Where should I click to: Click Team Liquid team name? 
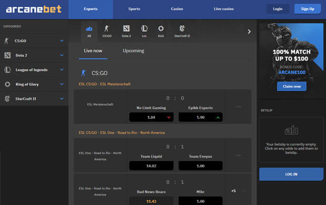(151, 156)
